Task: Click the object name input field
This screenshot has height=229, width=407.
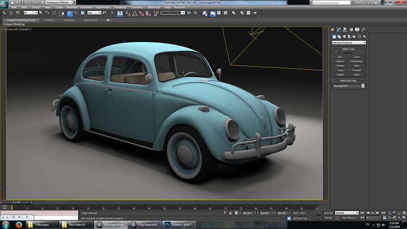Action: coord(347,86)
